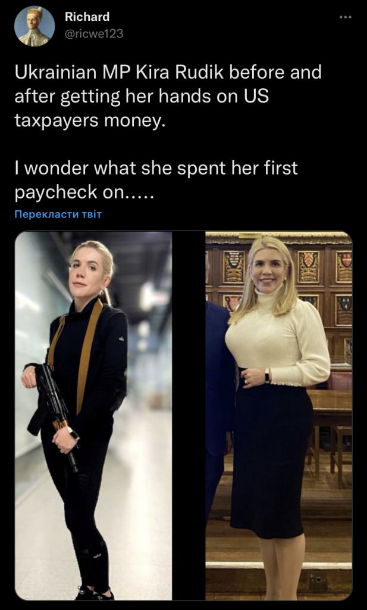Click the smartwatch in the right photo
367x610 pixels.
pos(267,375)
